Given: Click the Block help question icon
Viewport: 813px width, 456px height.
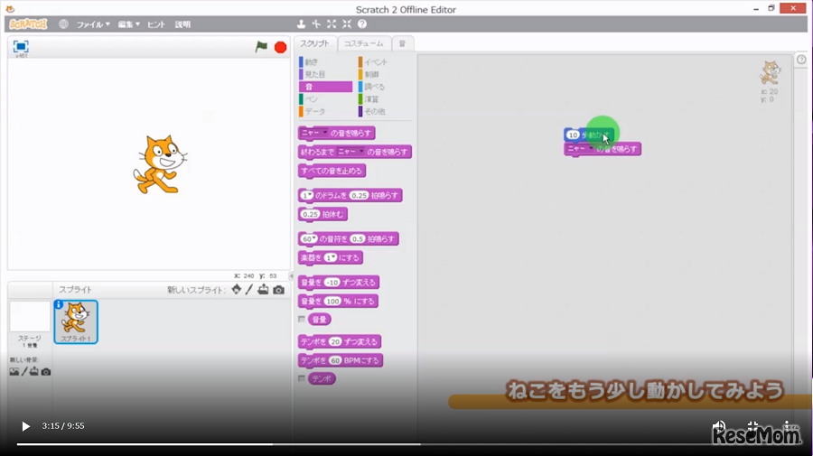Looking at the screenshot, I should (362, 23).
